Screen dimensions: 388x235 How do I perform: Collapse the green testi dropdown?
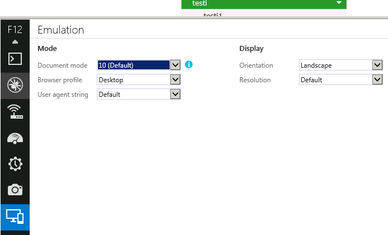tap(339, 3)
